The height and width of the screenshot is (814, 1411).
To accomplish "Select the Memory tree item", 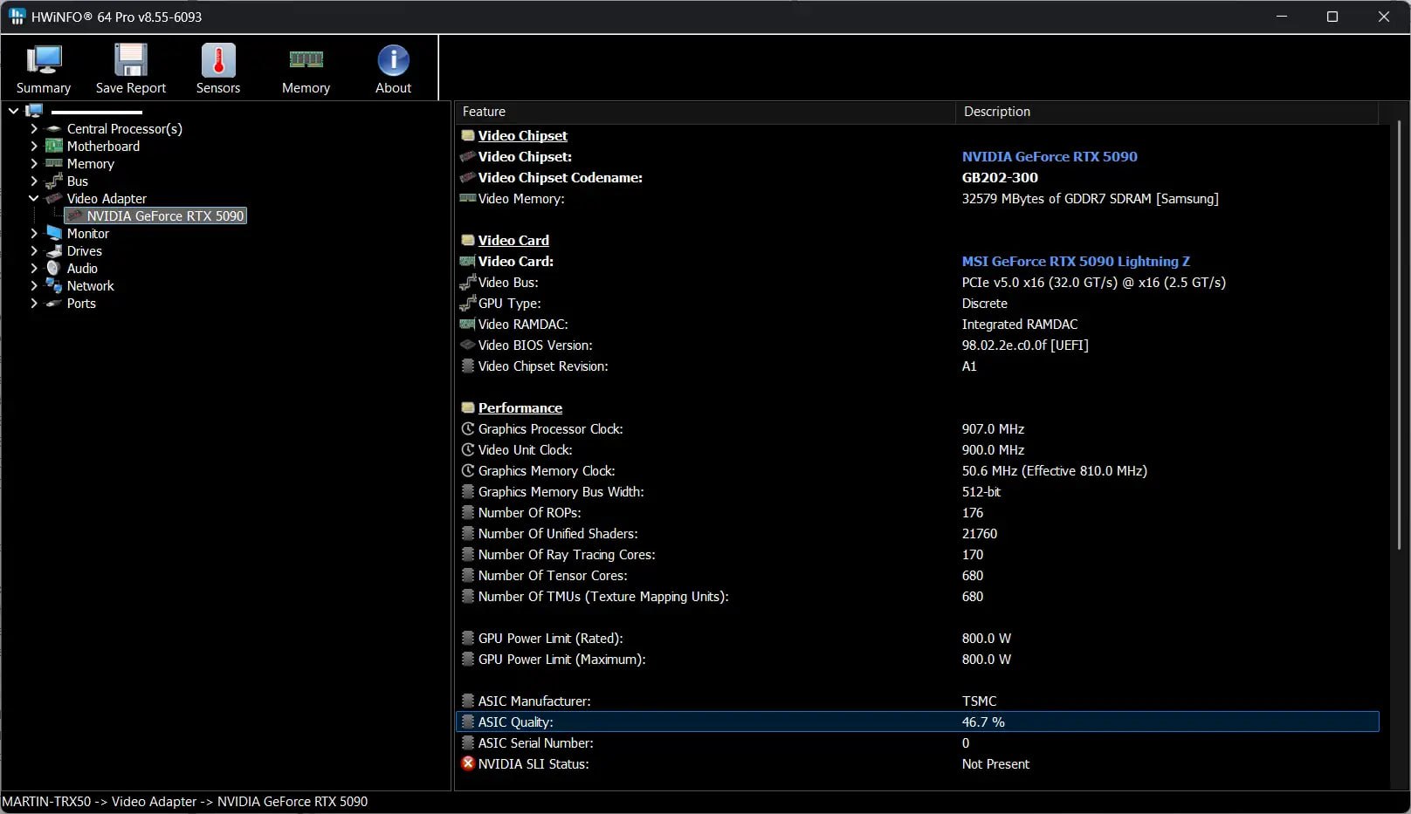I will tap(91, 163).
